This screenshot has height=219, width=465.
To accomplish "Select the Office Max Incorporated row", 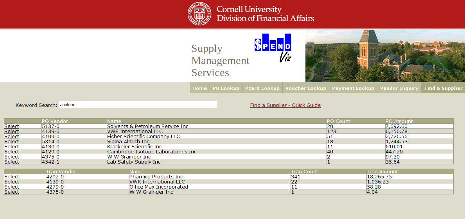I will click(x=12, y=187).
